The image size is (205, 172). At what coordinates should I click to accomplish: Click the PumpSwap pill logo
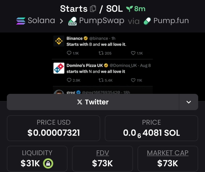72,21
